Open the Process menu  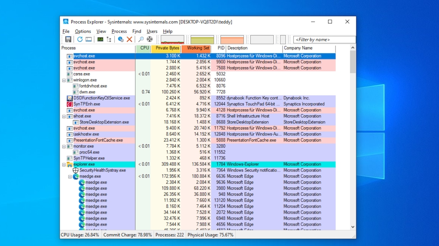click(x=119, y=31)
